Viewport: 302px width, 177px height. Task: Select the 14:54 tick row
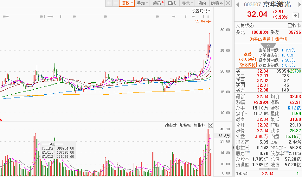tap(268, 174)
